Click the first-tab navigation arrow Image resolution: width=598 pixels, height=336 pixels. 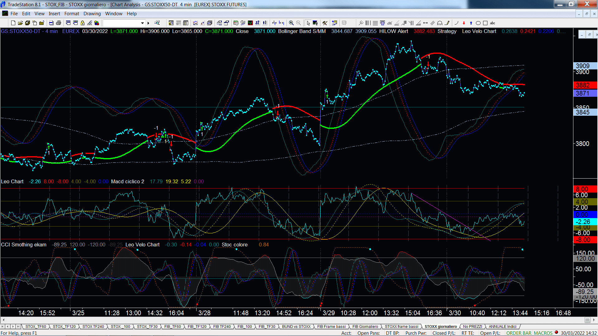point(3,327)
